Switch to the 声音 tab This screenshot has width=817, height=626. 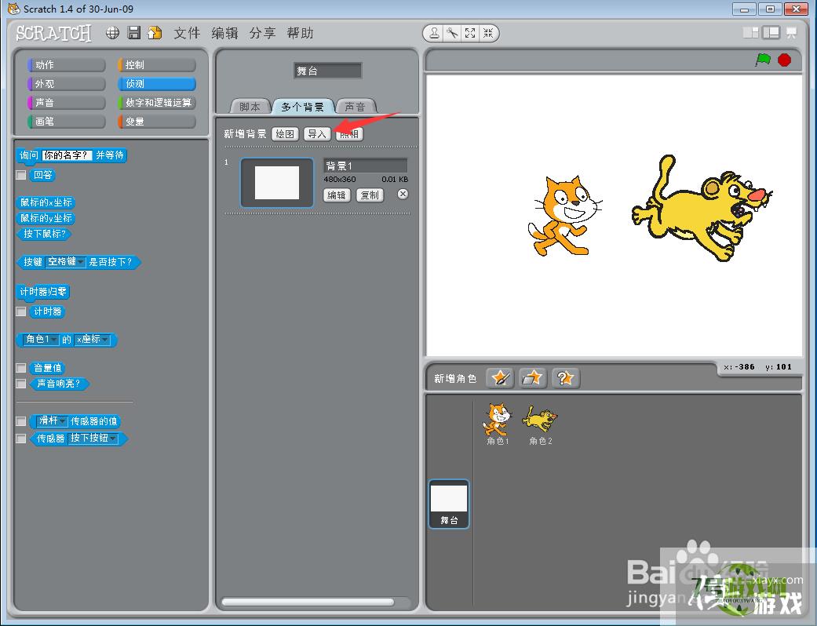click(356, 106)
